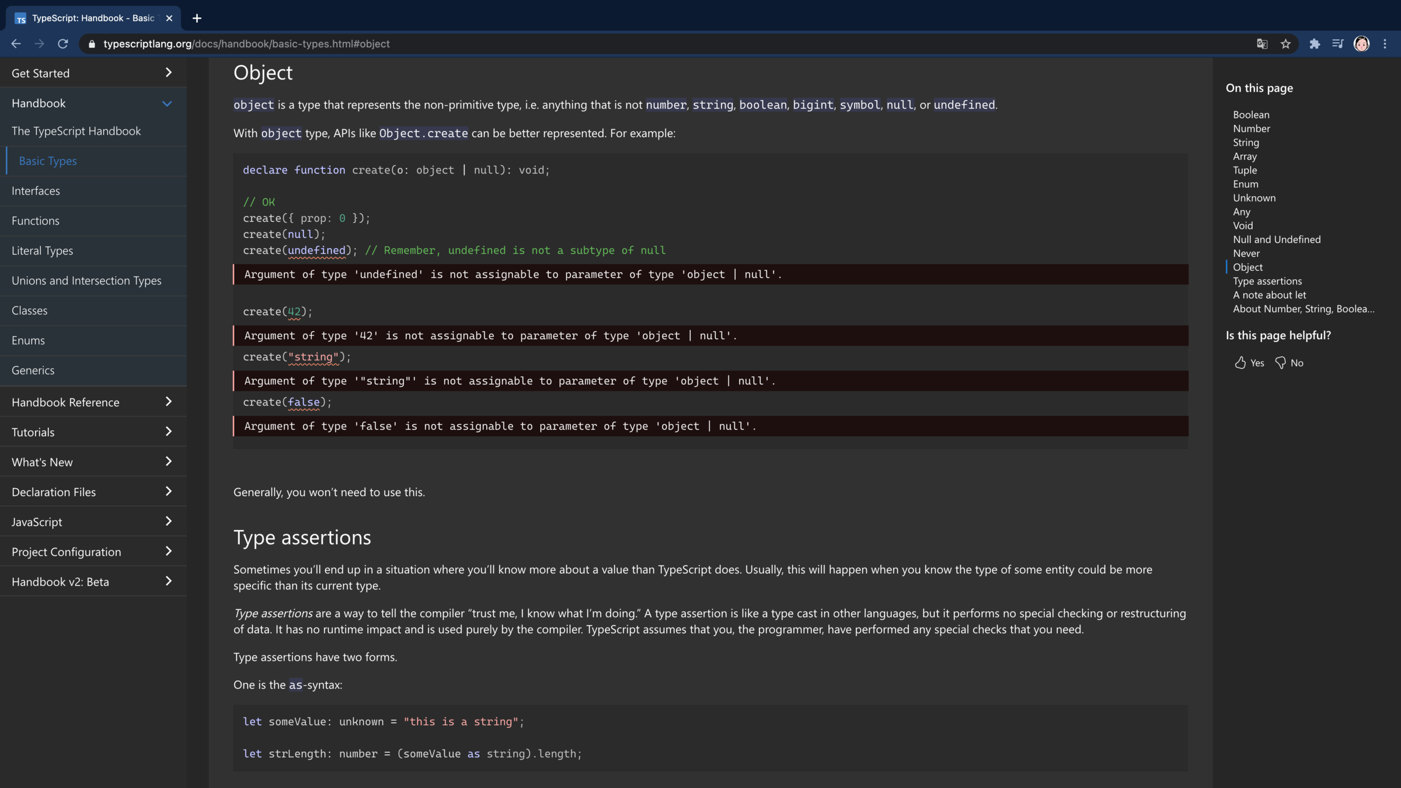This screenshot has height=788, width=1401.
Task: Vote Yes thumbs up for helpful
Action: [x=1249, y=362]
